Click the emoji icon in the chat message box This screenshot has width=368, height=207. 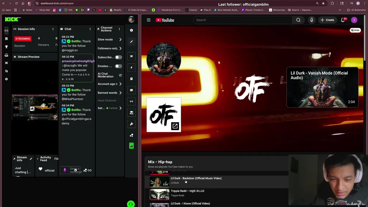click(76, 170)
